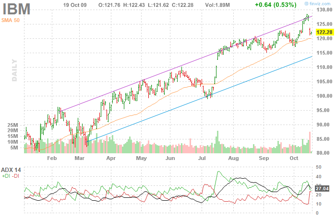Screen dimensions: 336x217
Task: Select the Feb marker on time axis
Action: coord(52,158)
